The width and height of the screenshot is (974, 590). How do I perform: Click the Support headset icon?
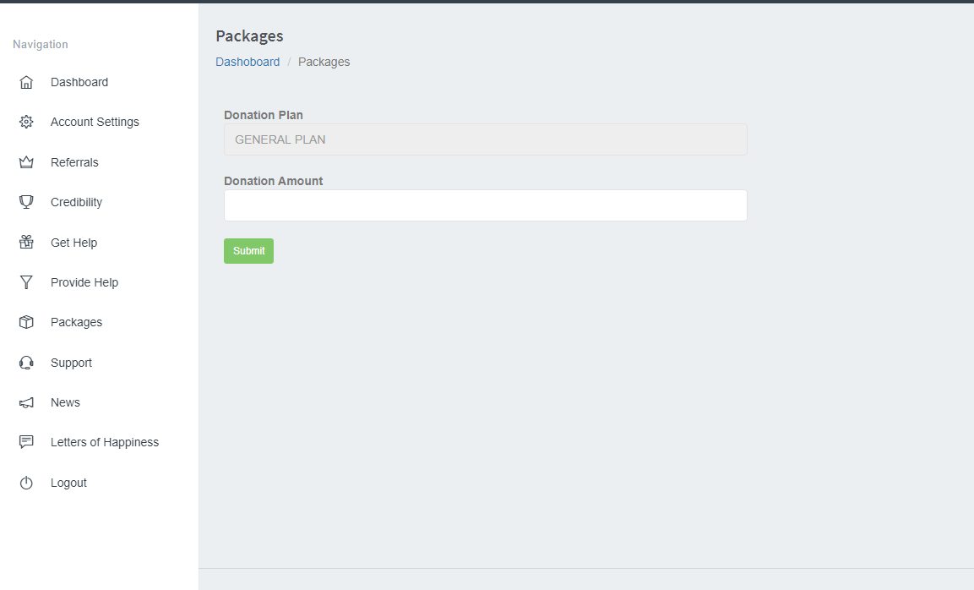pos(26,363)
